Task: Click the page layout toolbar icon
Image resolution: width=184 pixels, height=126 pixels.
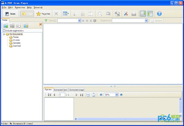Action: [90, 14]
